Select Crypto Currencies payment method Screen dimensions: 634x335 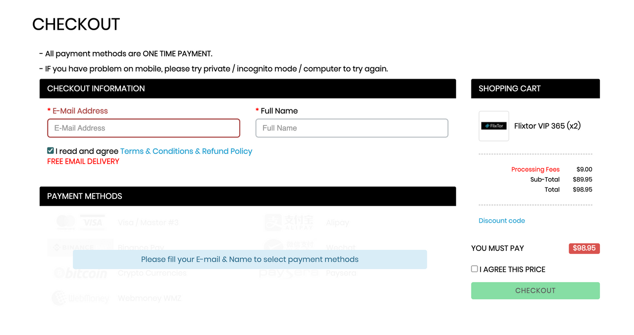[152, 273]
